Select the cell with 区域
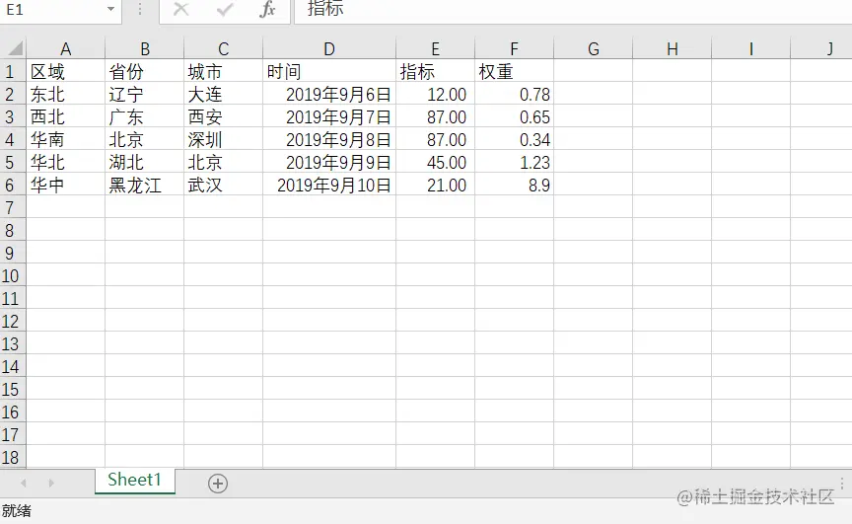852x524 pixels. [66, 71]
